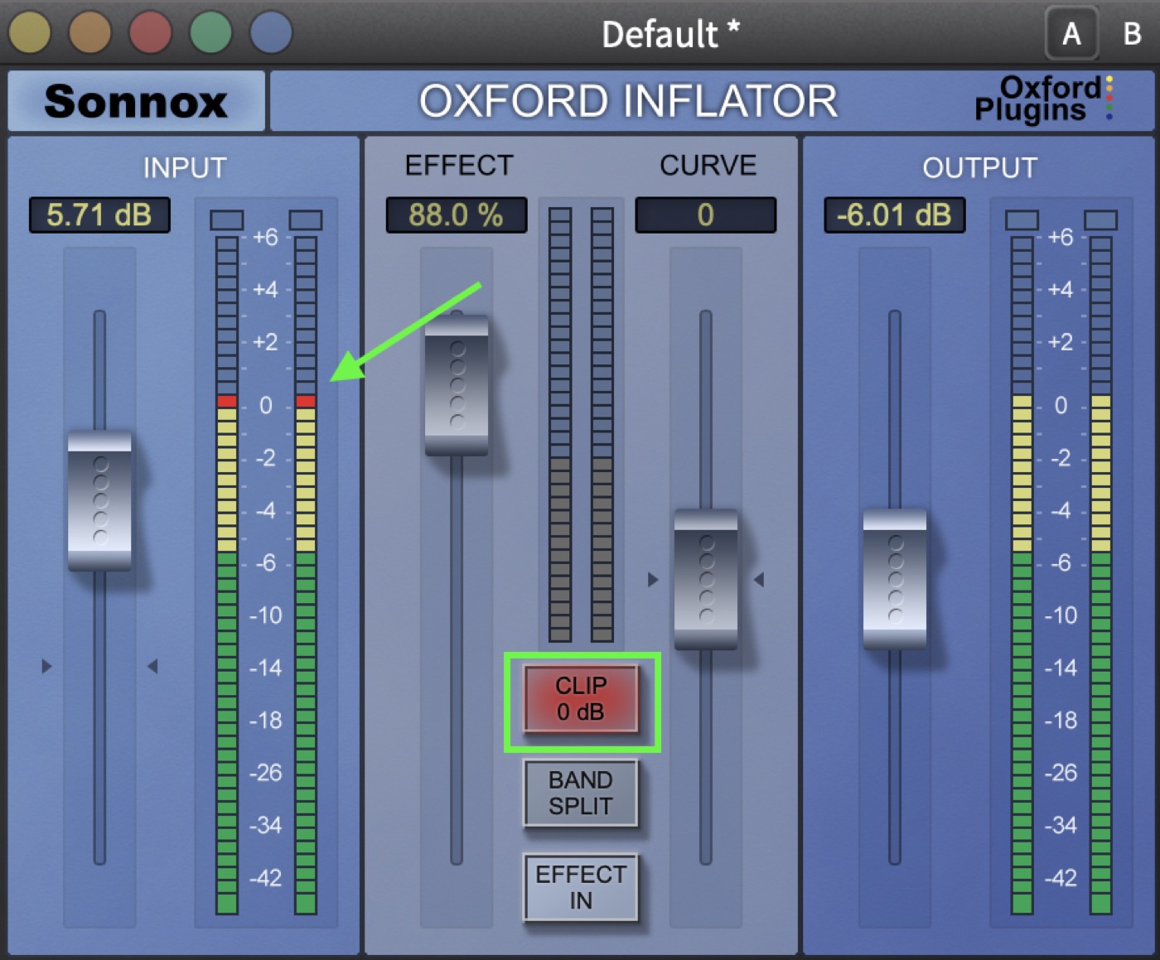Screen dimensions: 1160x960
Task: Click the OXFORD INFLATOR title text
Action: (x=629, y=101)
